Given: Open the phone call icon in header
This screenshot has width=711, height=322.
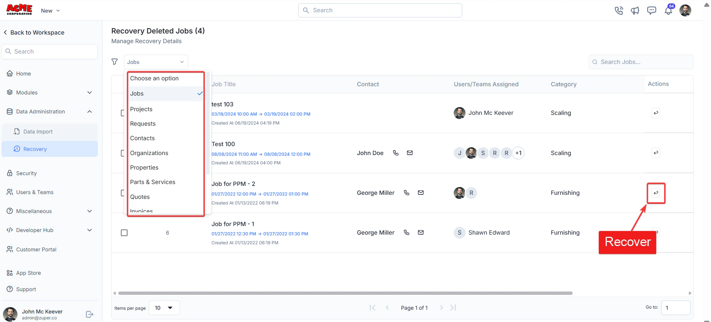Looking at the screenshot, I should point(619,10).
